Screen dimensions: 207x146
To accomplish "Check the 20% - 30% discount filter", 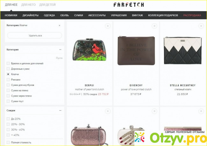I will tap(8, 124).
